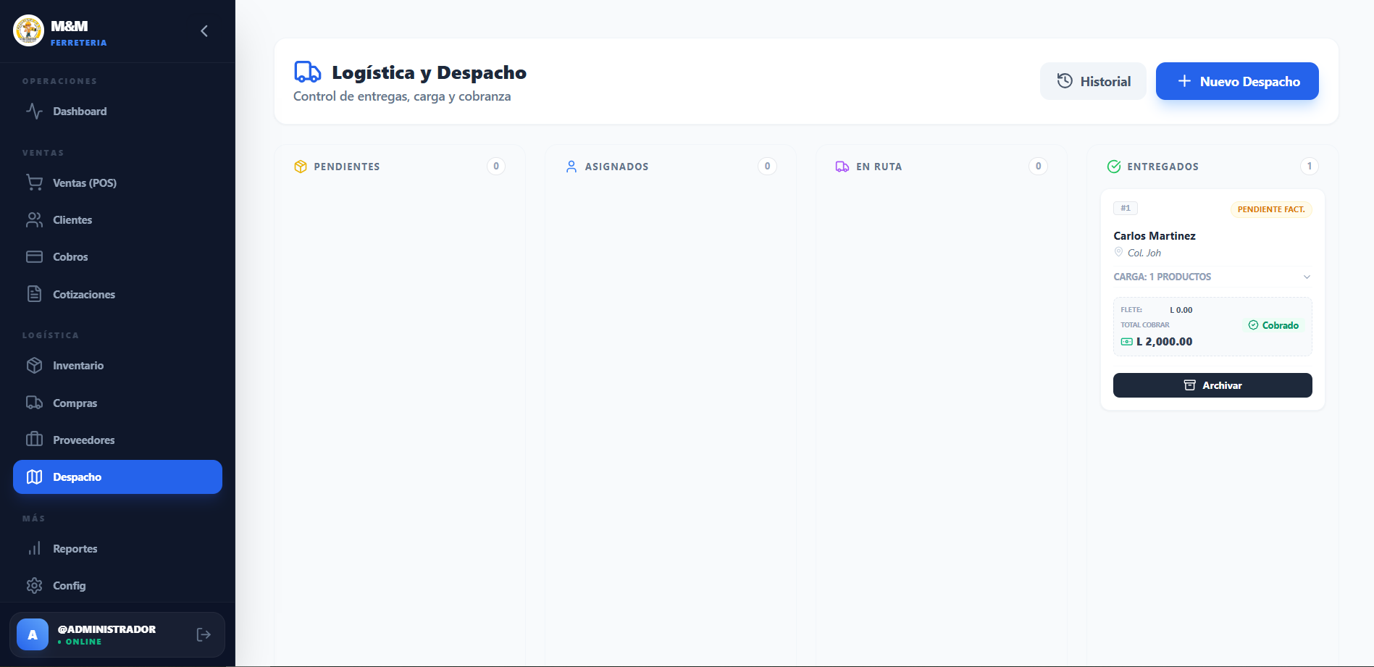The width and height of the screenshot is (1374, 667).
Task: Open the Clientes menu item
Action: pyautogui.click(x=72, y=220)
